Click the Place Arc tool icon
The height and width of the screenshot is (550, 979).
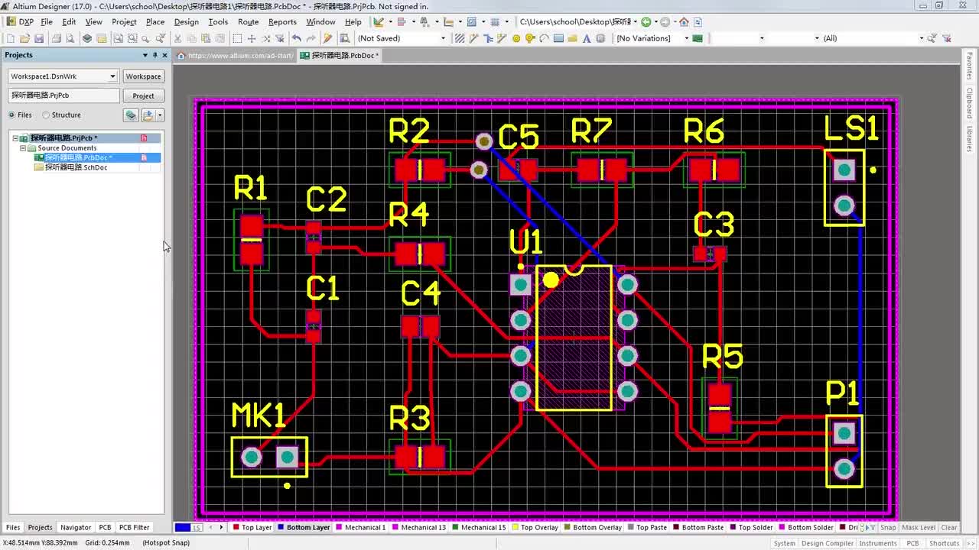click(544, 38)
